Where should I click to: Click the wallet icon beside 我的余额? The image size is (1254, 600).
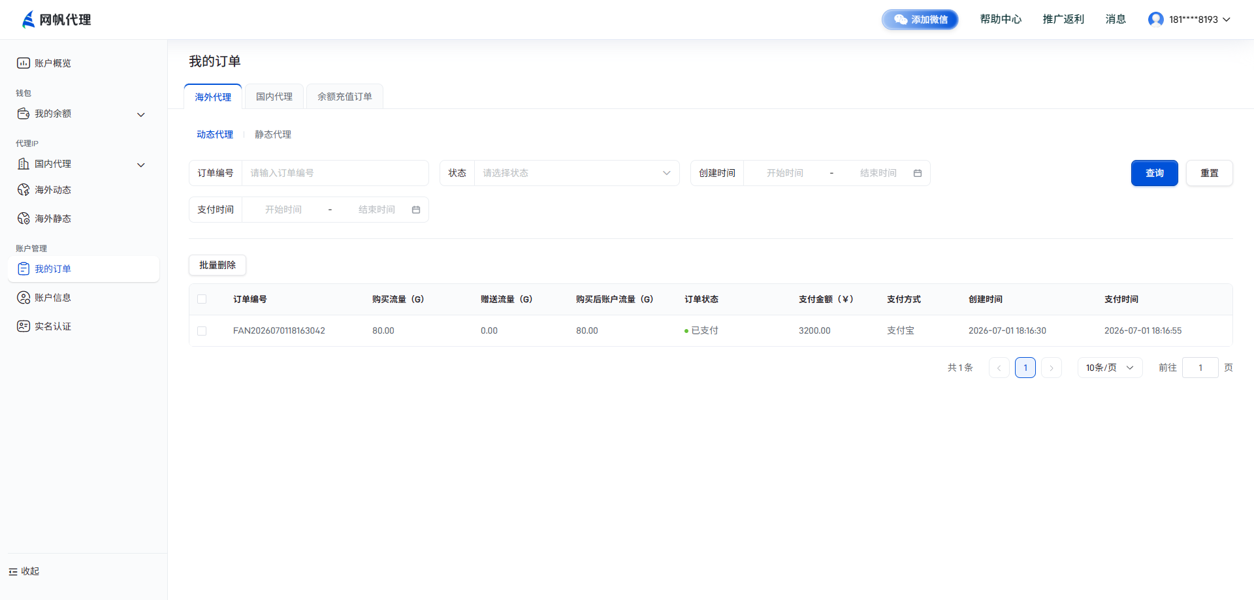pos(24,114)
